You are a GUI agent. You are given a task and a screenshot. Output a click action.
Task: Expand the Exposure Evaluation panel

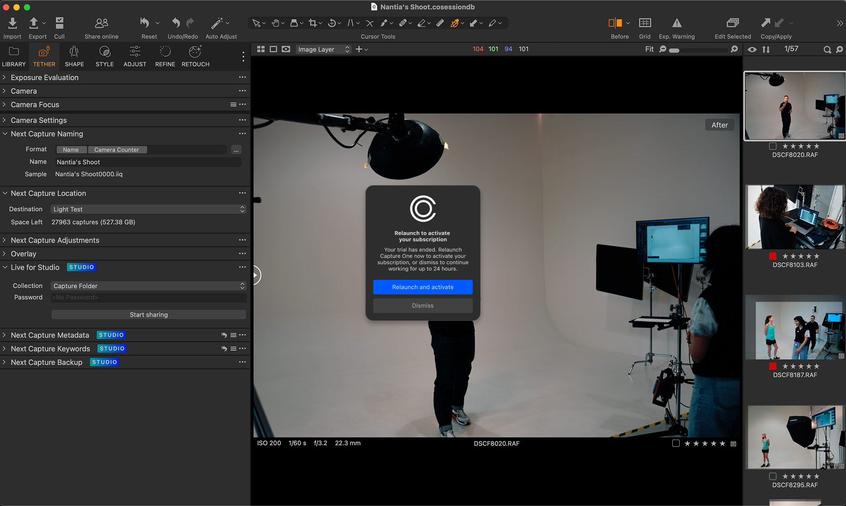click(x=44, y=78)
